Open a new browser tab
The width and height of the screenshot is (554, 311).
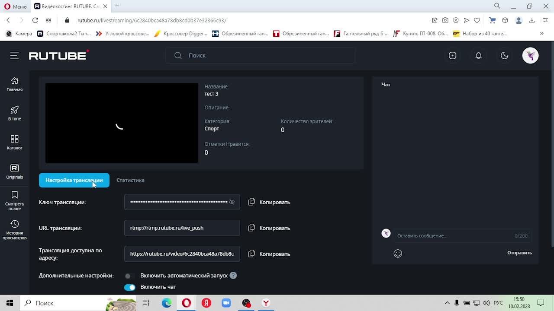pos(117,6)
